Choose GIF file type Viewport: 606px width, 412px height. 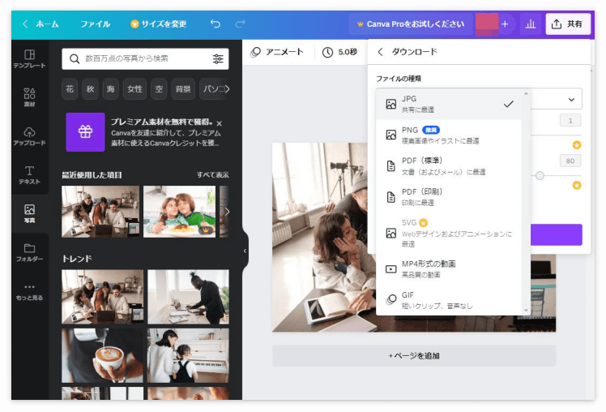coord(449,300)
